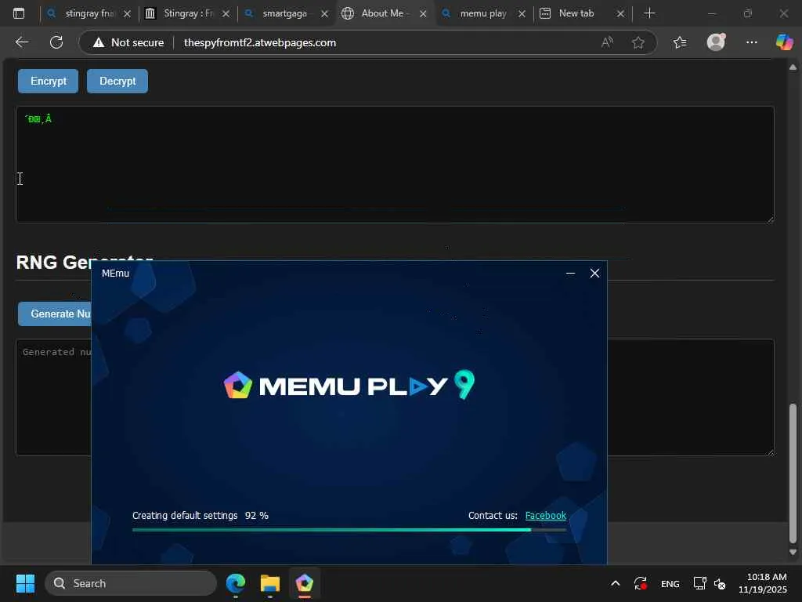Viewport: 802px width, 602px height.
Task: Close the New tab tab
Action: click(x=620, y=14)
